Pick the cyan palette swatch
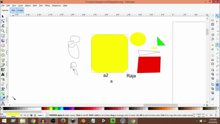 pyautogui.click(x=62, y=108)
